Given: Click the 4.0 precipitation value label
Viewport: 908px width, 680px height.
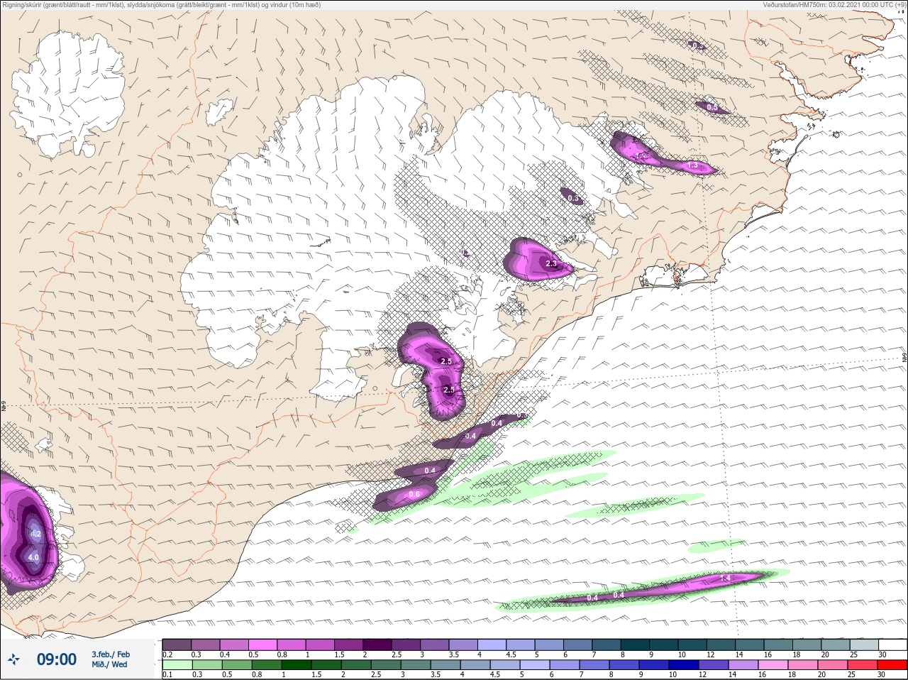Looking at the screenshot, I should (x=33, y=558).
